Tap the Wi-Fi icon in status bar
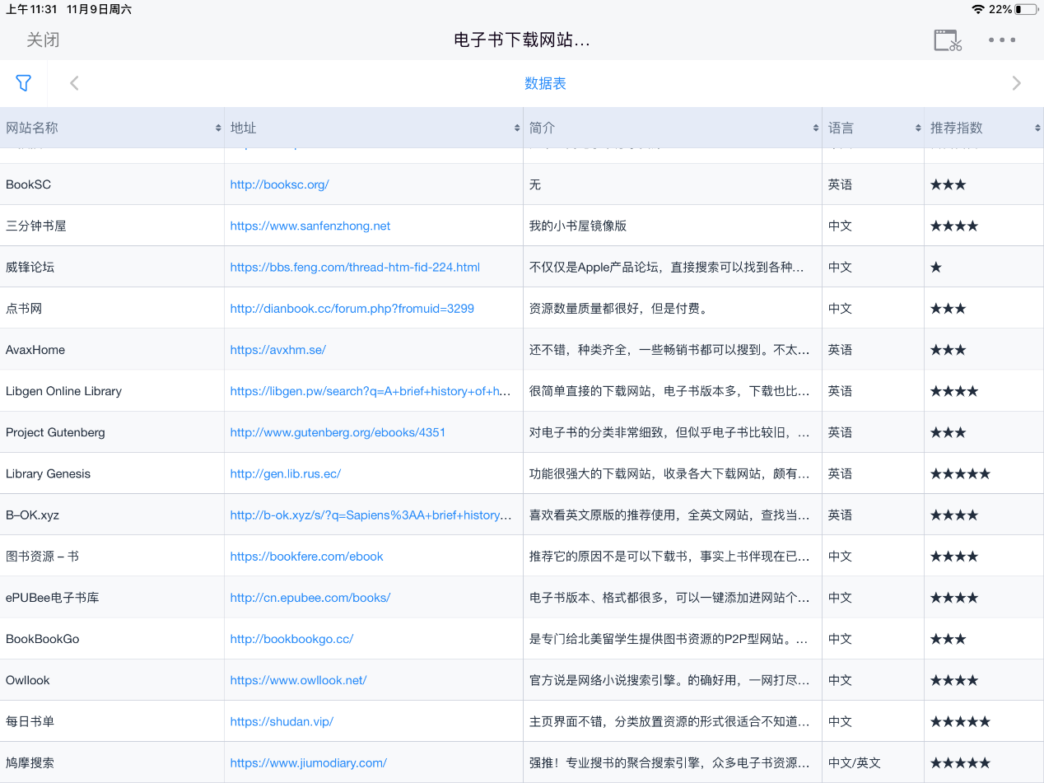The height and width of the screenshot is (783, 1044). click(x=978, y=9)
